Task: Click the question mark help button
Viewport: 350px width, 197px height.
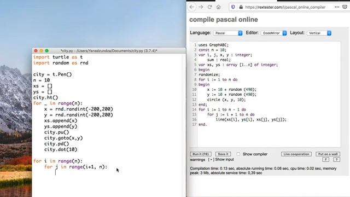Action: [x=337, y=159]
